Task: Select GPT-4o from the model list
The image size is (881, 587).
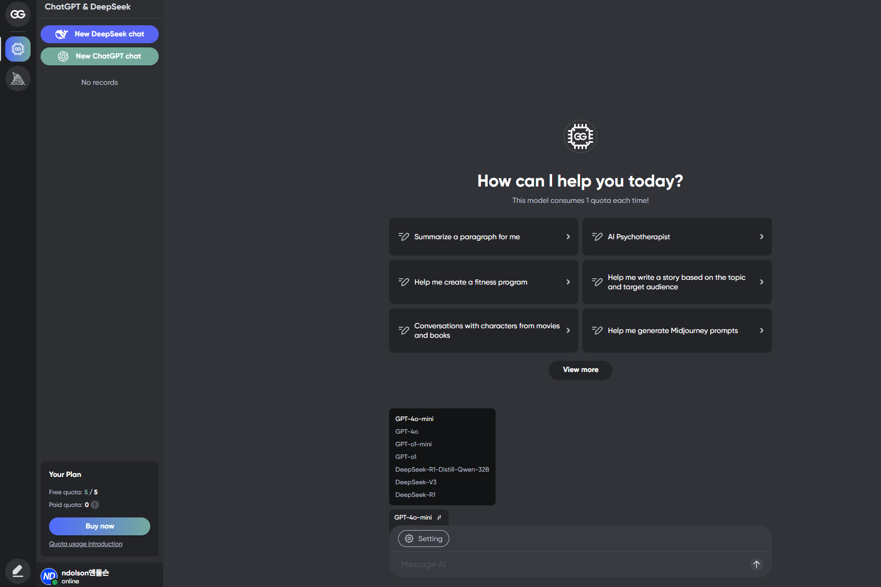Action: point(407,432)
